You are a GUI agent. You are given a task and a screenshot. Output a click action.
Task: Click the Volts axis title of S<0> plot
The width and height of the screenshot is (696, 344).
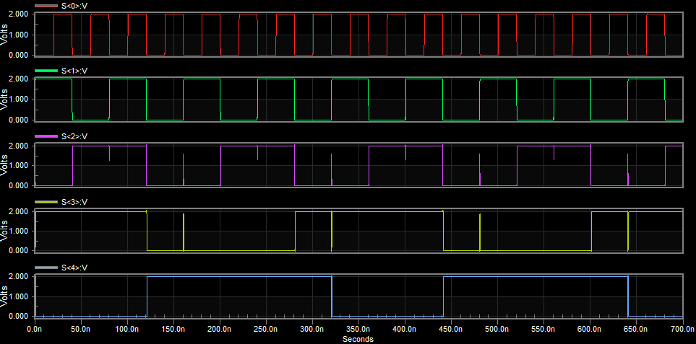pyautogui.click(x=4, y=35)
